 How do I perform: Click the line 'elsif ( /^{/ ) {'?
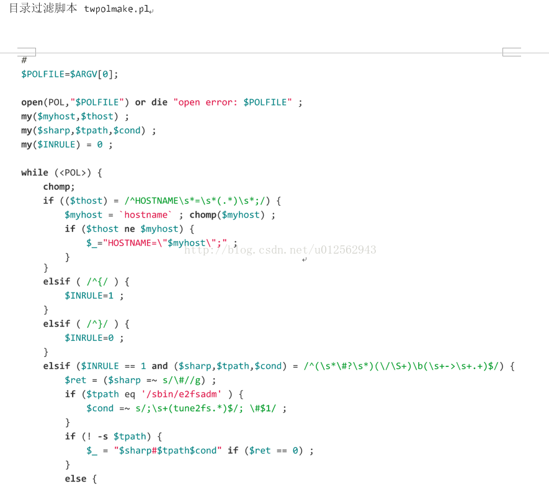[86, 281]
